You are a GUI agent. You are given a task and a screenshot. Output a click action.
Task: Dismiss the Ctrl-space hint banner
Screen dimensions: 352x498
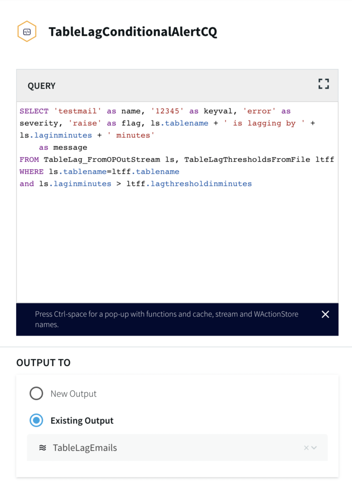(x=325, y=314)
